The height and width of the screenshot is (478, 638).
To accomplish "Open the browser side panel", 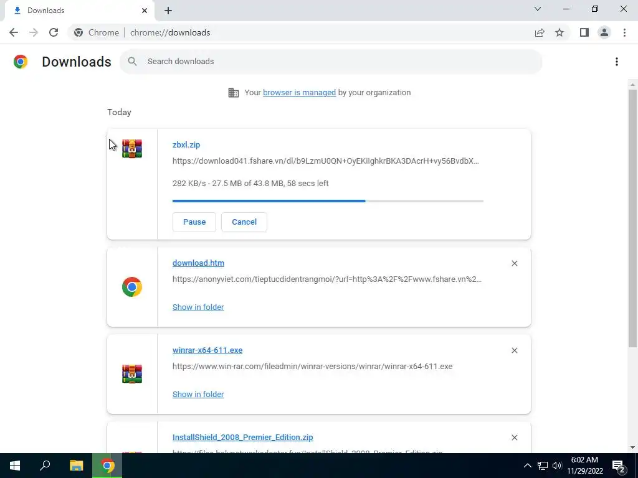I will point(584,32).
